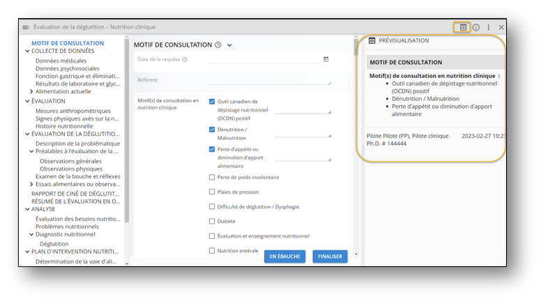Viewport: 543px width, 303px height.
Task: Click the clock history icon beside Motif de consultation
Action: pyautogui.click(x=218, y=45)
